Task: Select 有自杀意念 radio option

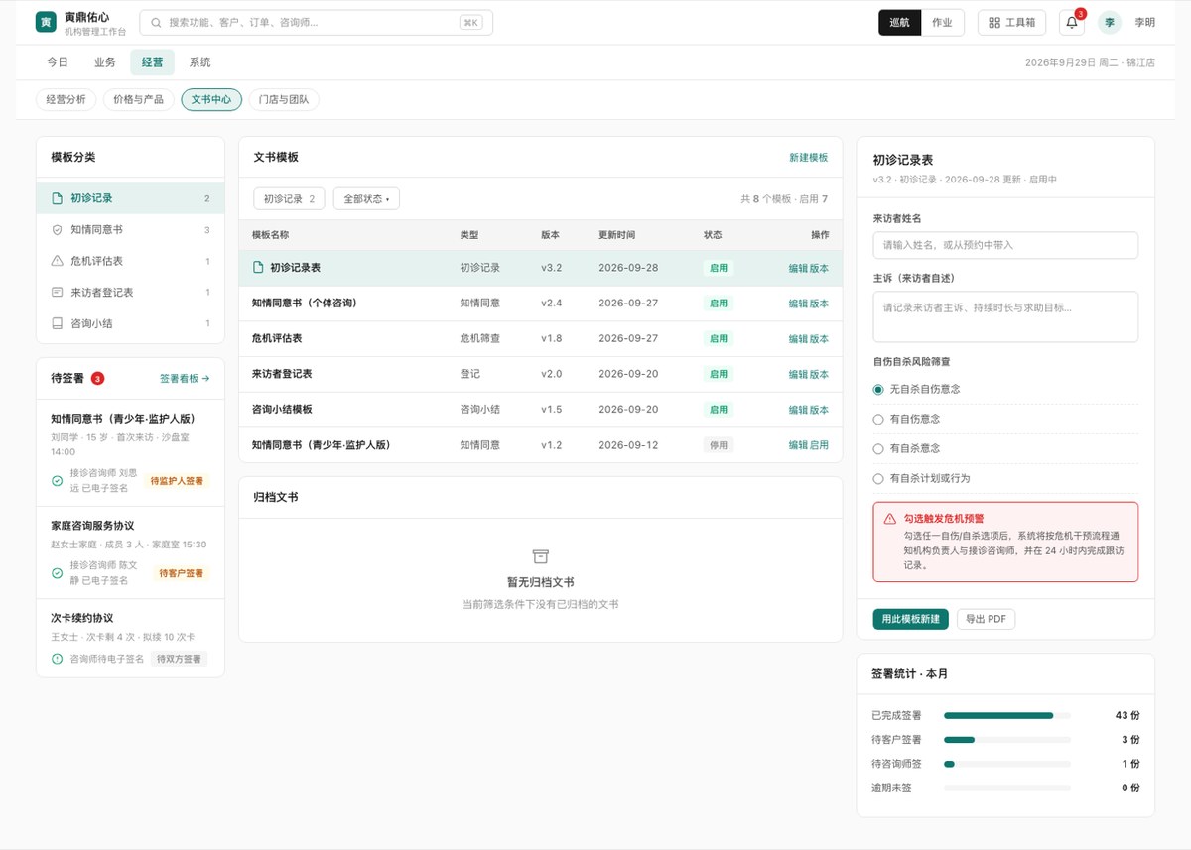Action: click(878, 448)
